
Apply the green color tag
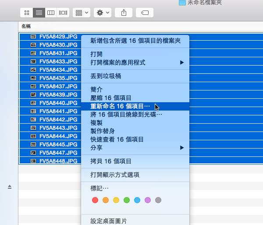click(x=127, y=200)
